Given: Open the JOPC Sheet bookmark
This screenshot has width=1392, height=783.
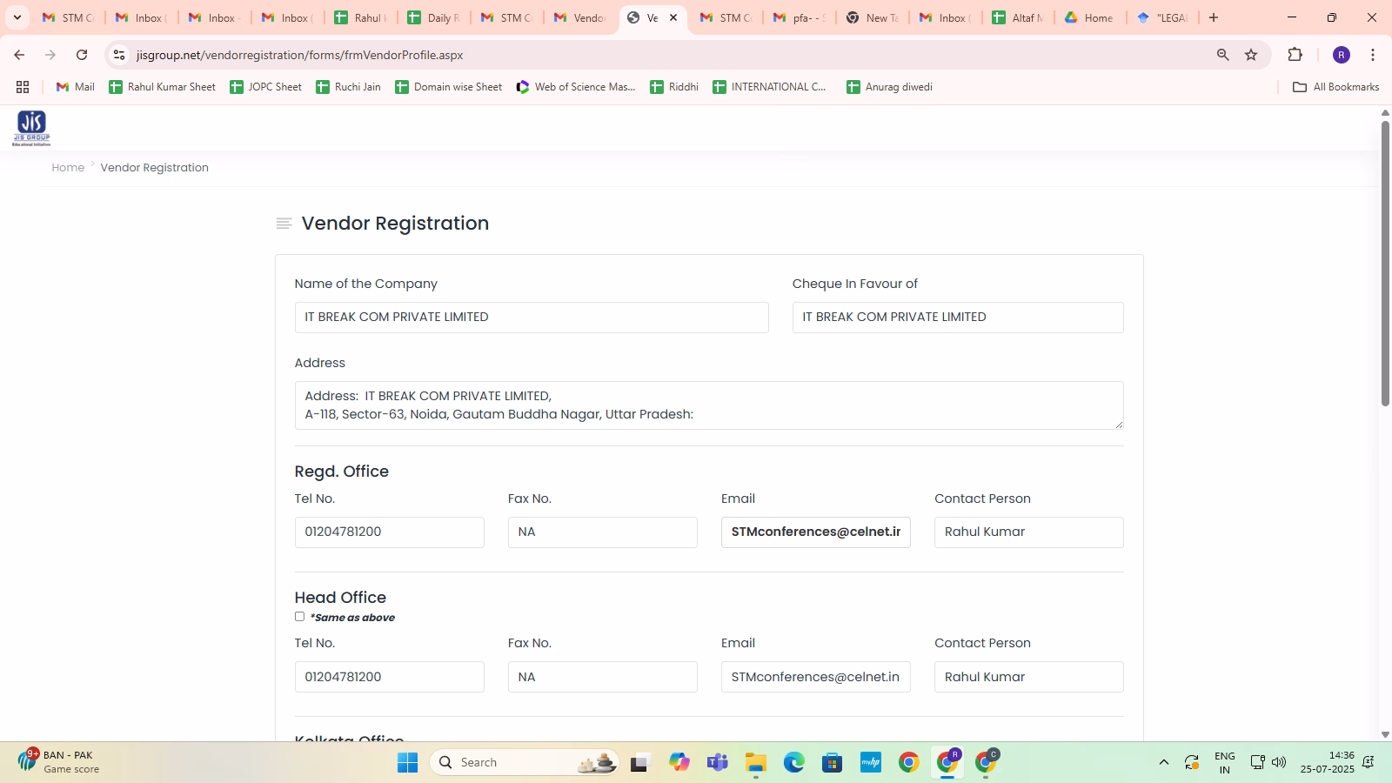Looking at the screenshot, I should coord(265,87).
